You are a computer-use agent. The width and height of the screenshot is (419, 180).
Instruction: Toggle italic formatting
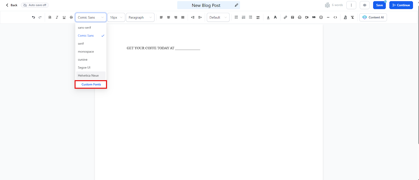[x=57, y=18]
